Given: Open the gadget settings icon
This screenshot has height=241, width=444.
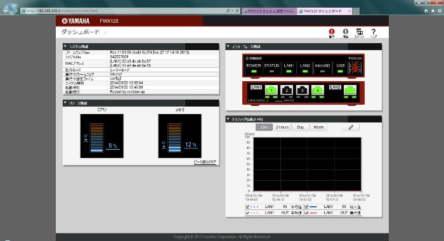Looking at the screenshot, I should click(x=360, y=32).
